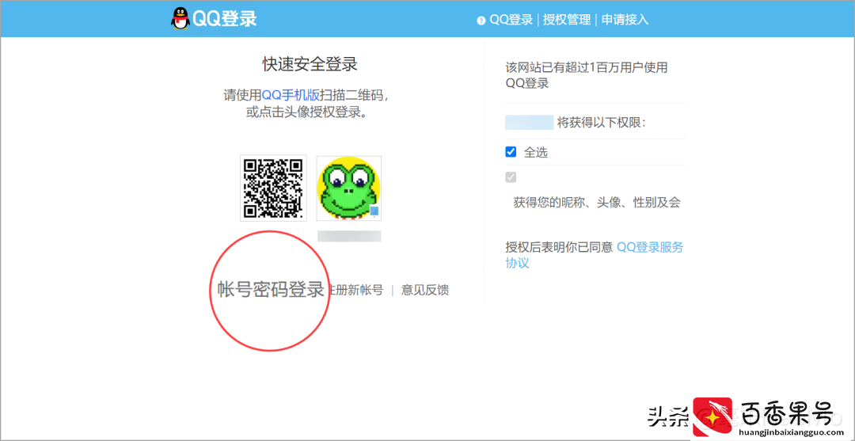
Task: Click the help question mark icon
Action: (481, 21)
